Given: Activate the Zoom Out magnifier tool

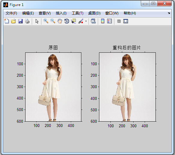Looking at the screenshot, I should click(53, 21).
